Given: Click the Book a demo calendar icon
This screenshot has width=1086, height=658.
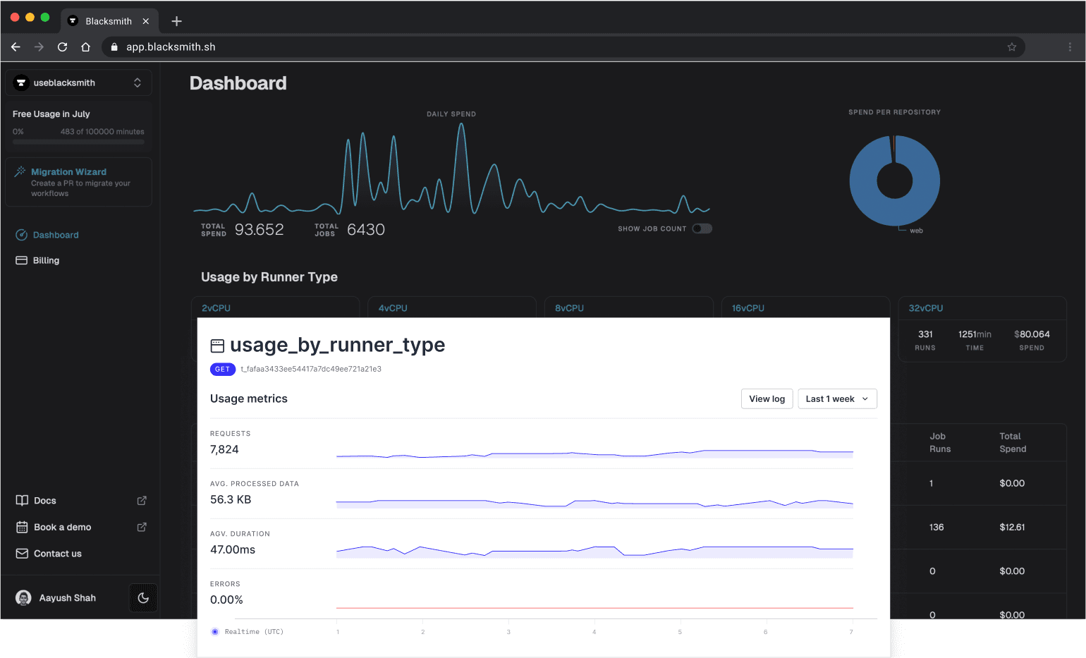Looking at the screenshot, I should click(x=20, y=527).
